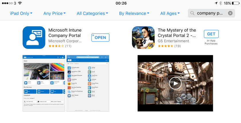Play the Crystal Portal preview video

tap(175, 83)
